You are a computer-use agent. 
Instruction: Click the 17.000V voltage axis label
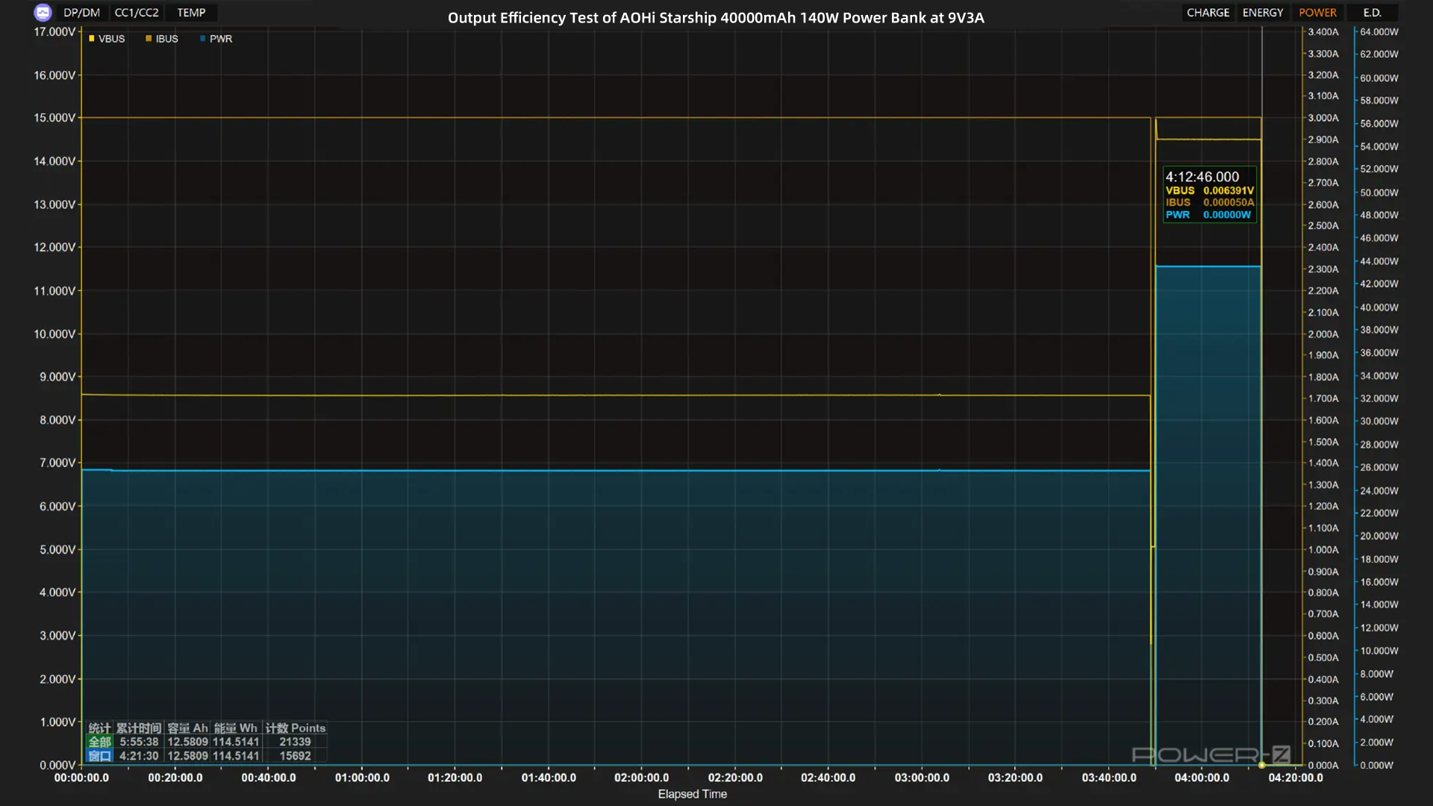tap(54, 32)
